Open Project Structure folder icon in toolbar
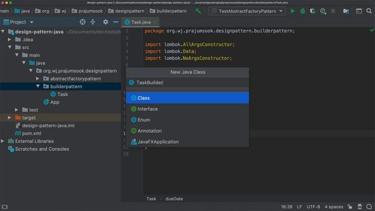 346,11
